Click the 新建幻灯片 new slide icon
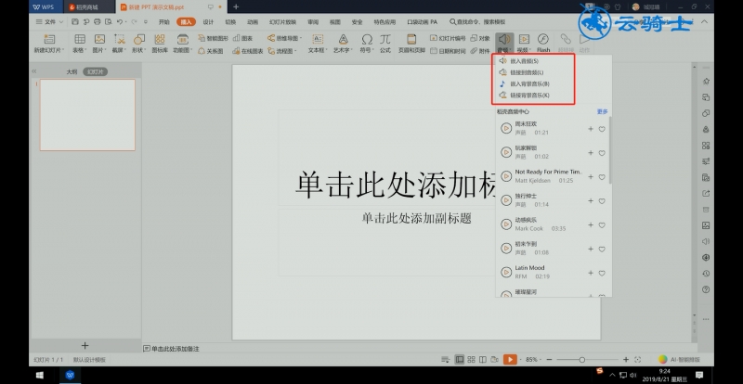Screen dimensions: 743x384 click(x=49, y=39)
